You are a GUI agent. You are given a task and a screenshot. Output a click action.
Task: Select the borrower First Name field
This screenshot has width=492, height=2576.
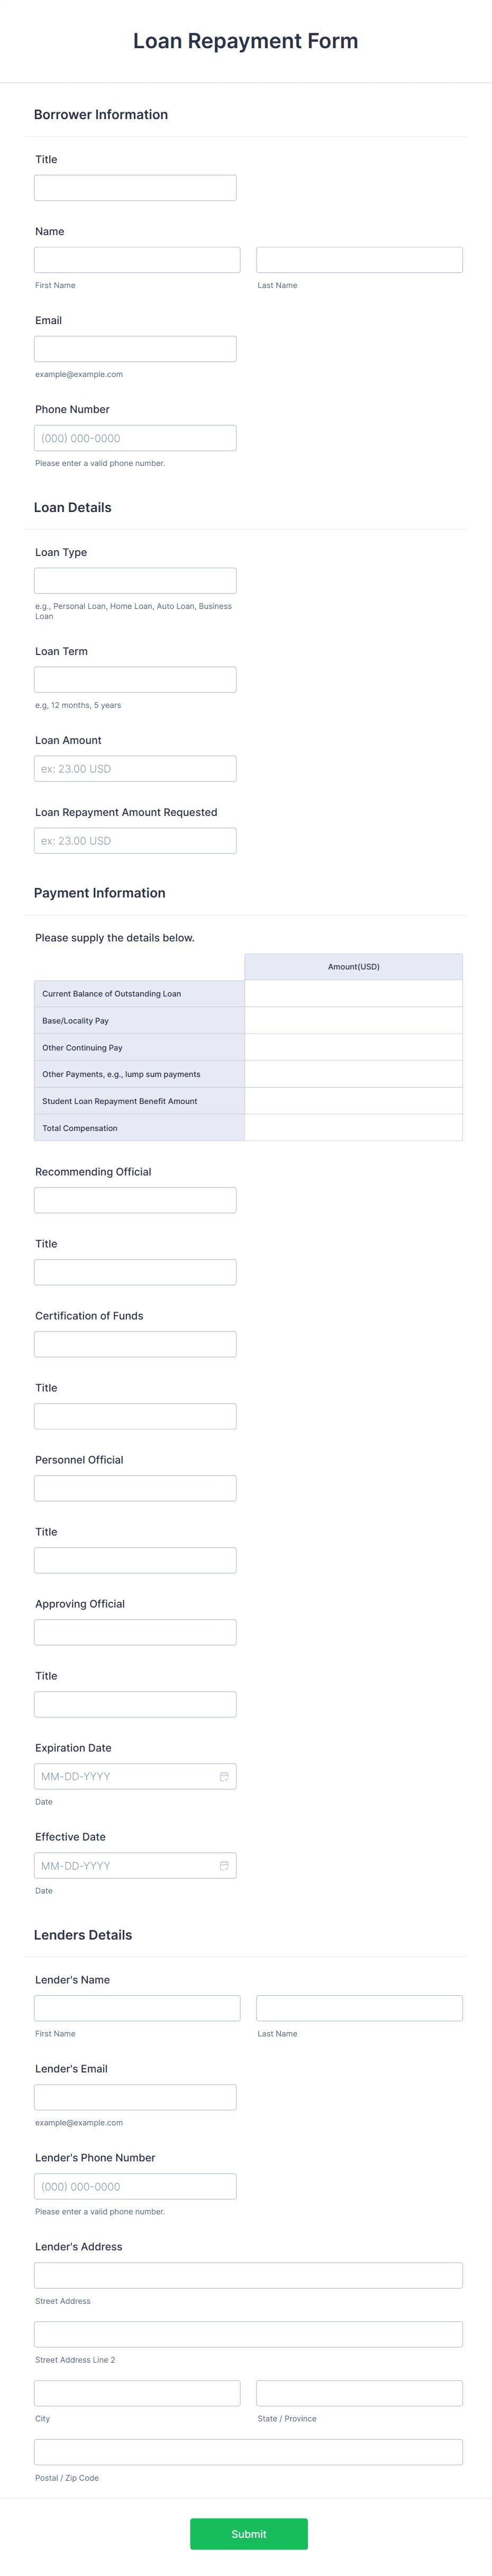pyautogui.click(x=136, y=259)
